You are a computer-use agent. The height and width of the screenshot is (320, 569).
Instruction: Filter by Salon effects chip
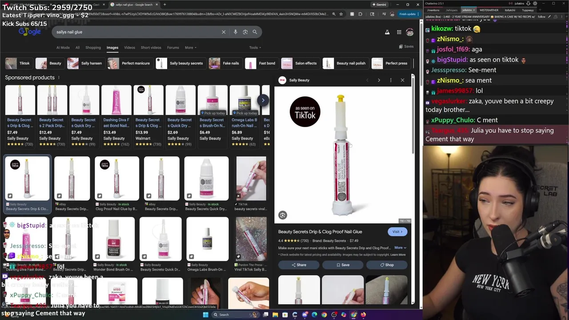[300, 63]
